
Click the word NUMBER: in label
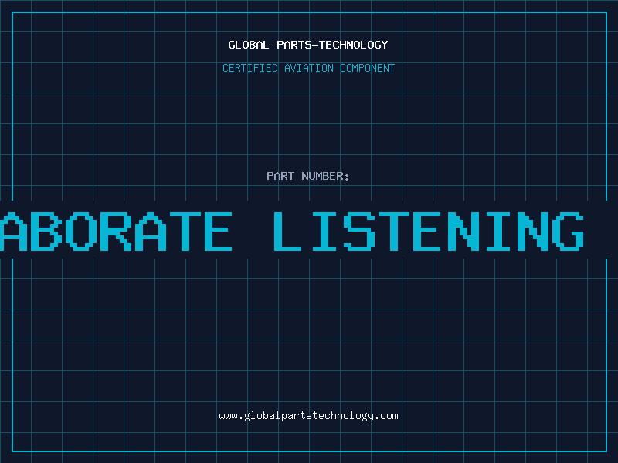[x=325, y=176]
